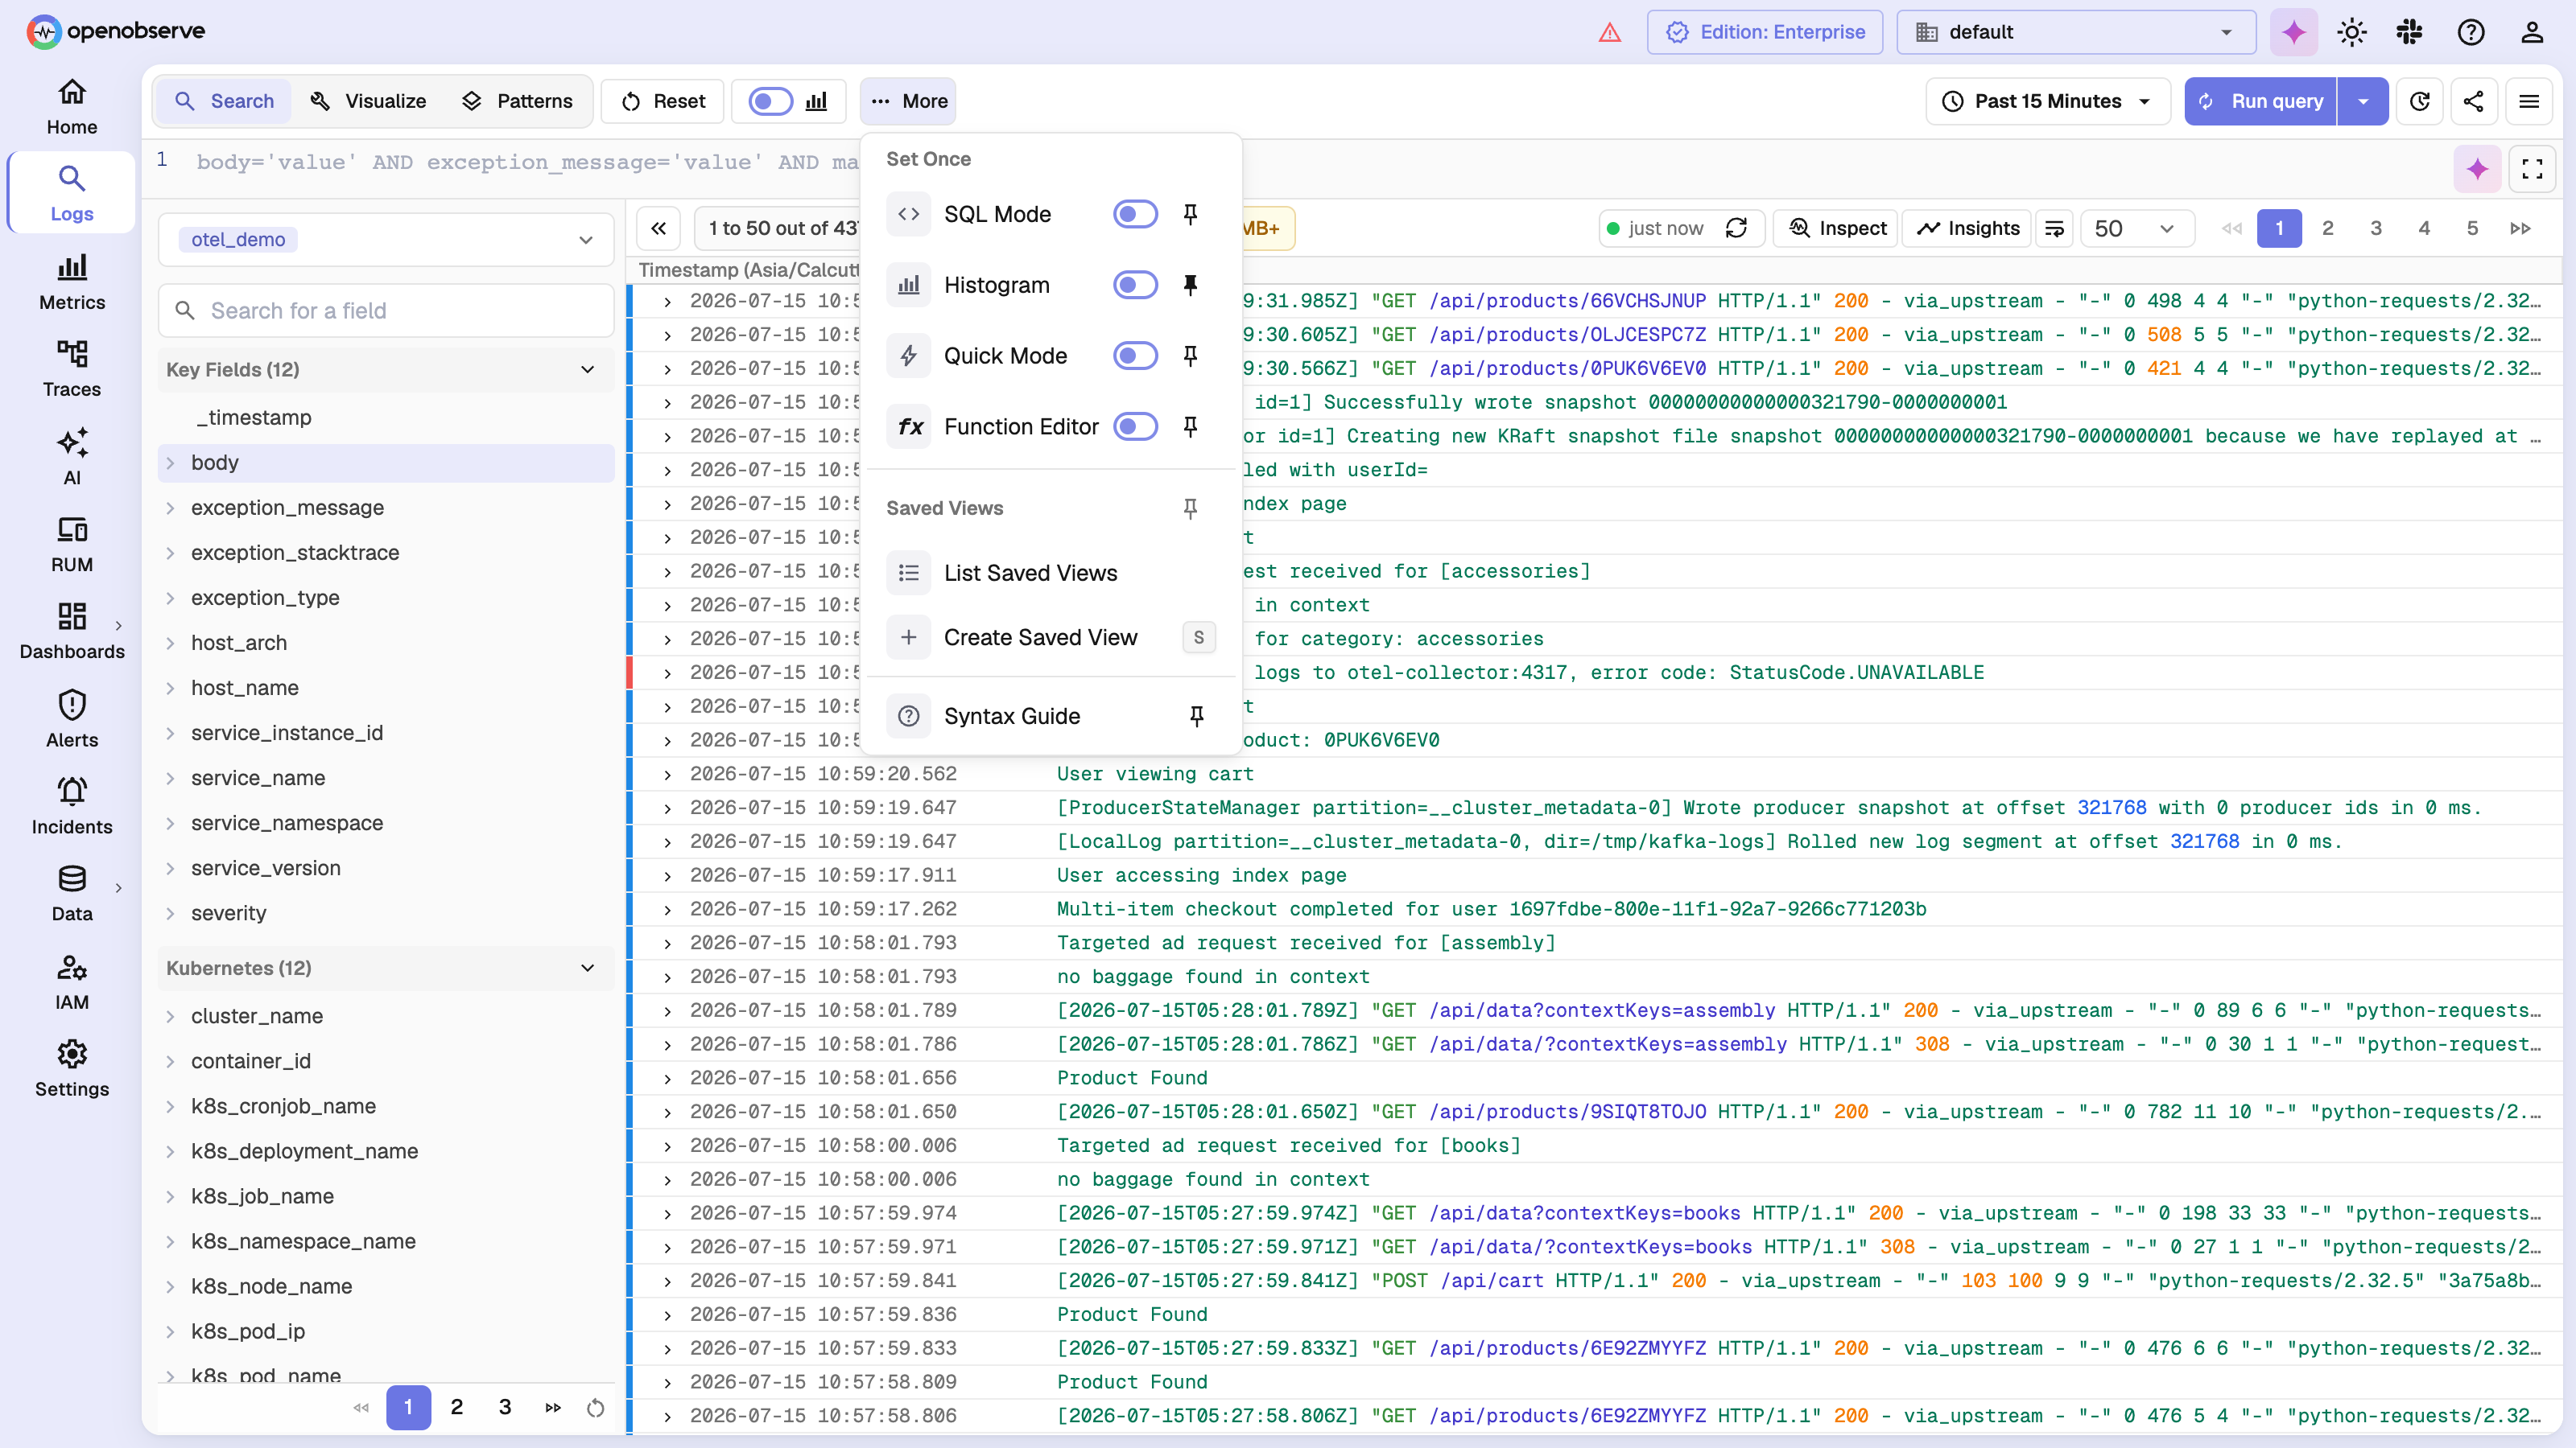Select the Search tab

(224, 101)
